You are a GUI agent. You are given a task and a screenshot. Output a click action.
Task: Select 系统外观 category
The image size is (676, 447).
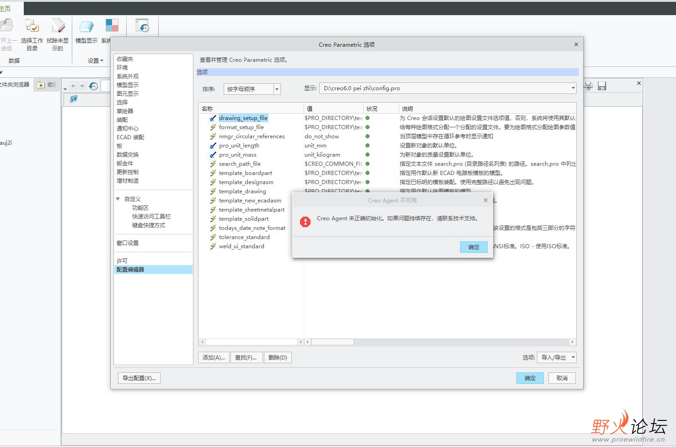pyautogui.click(x=128, y=76)
